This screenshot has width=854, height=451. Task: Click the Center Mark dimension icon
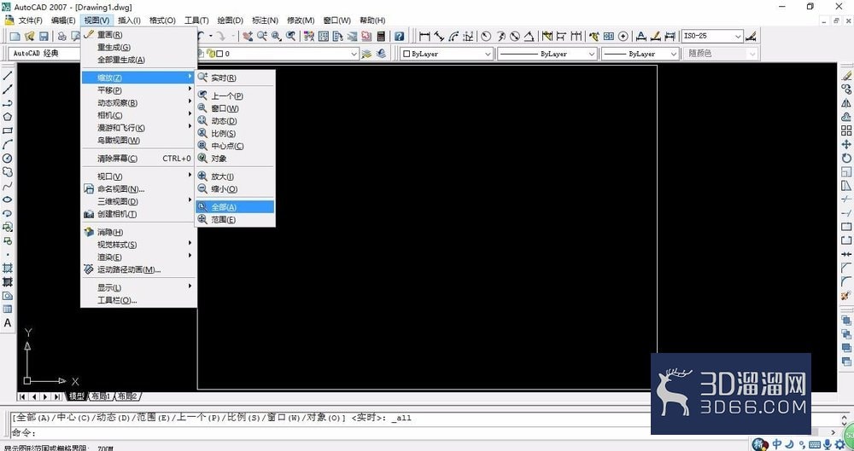(623, 37)
